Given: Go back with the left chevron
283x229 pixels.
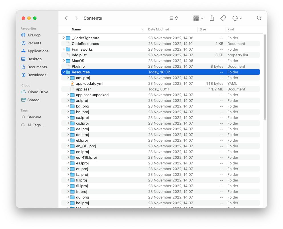Looking at the screenshot, I should pos(66,18).
